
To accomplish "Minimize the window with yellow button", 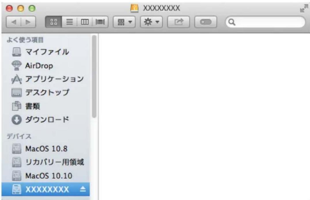I will pos(20,9).
